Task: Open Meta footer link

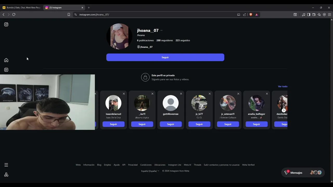Action: [x=78, y=165]
